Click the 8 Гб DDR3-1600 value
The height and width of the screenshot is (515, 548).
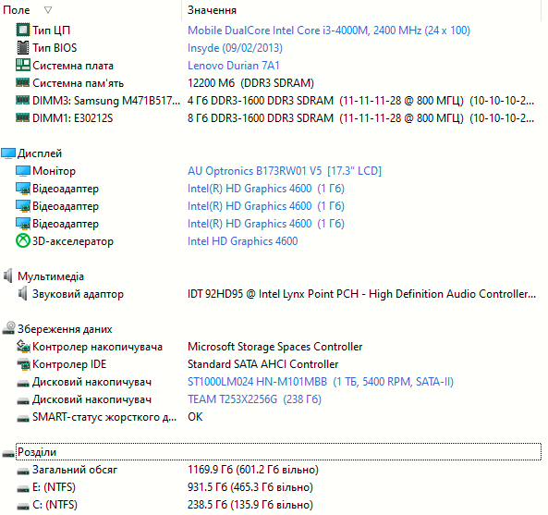[x=360, y=118]
